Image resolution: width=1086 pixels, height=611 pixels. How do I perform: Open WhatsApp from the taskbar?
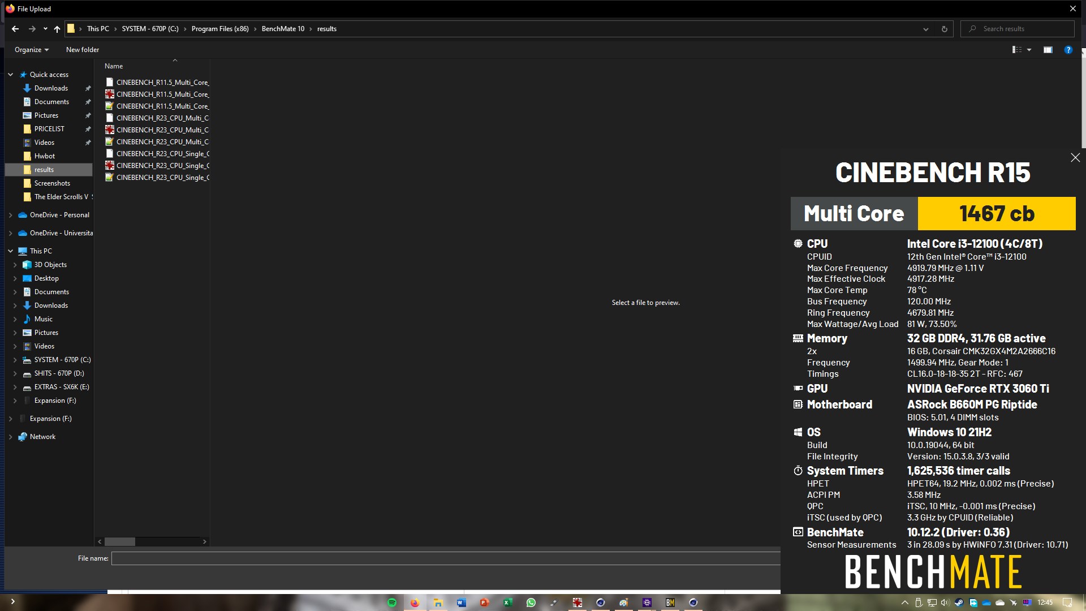pyautogui.click(x=531, y=603)
